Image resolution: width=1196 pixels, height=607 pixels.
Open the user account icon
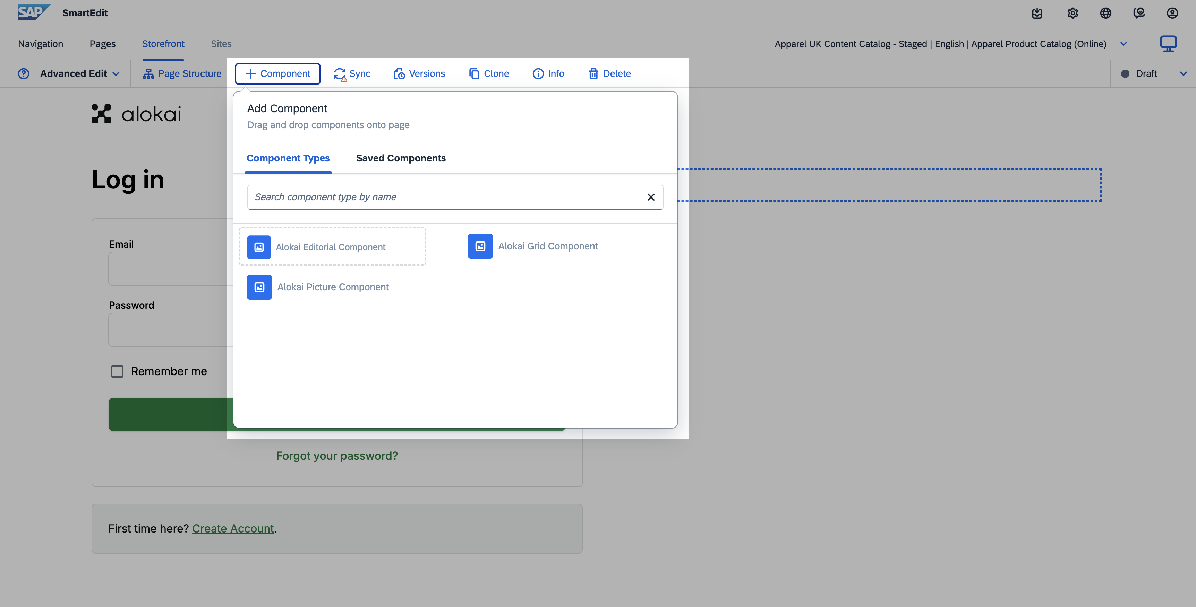click(x=1172, y=13)
